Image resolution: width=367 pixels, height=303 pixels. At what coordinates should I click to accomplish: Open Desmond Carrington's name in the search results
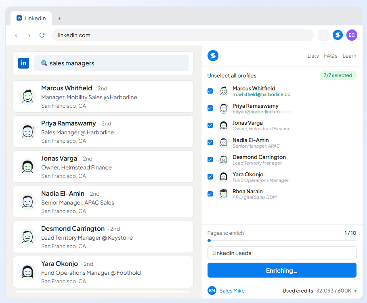73,229
